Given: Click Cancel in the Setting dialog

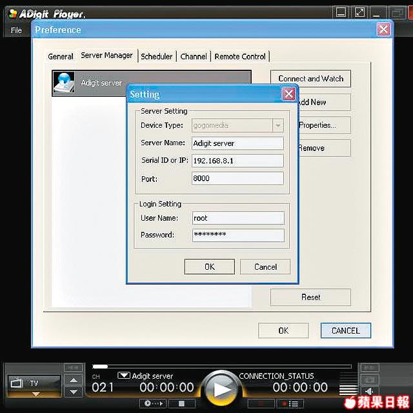Looking at the screenshot, I should [265, 267].
